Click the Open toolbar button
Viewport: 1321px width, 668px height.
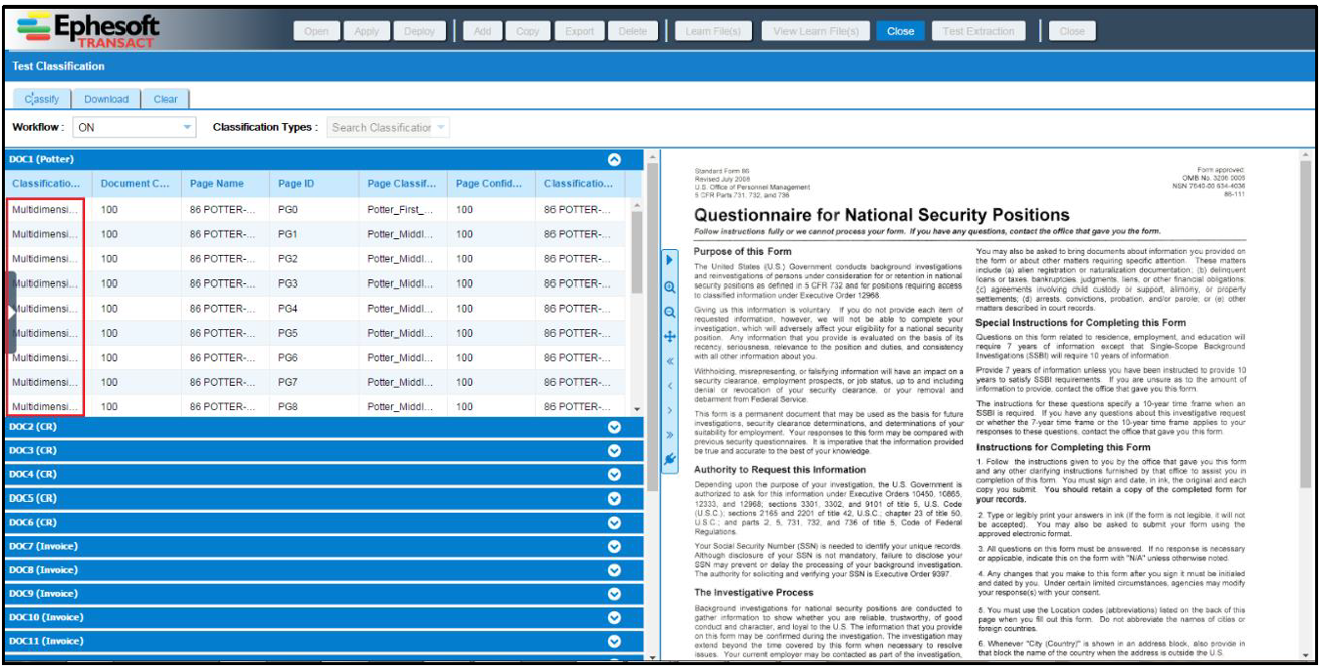coord(317,31)
